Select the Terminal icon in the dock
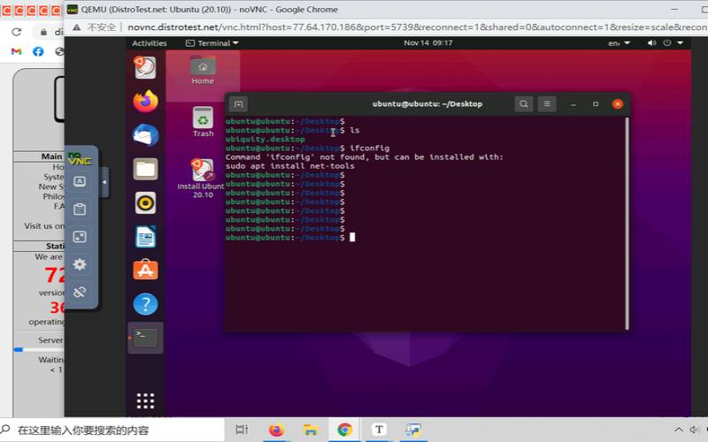The width and height of the screenshot is (708, 442). click(x=145, y=338)
